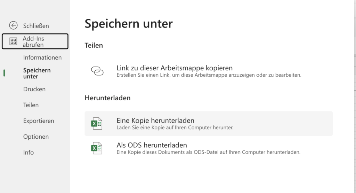The width and height of the screenshot is (356, 193).
Task: Select the Als ODS herunterladen title
Action: 152,145
